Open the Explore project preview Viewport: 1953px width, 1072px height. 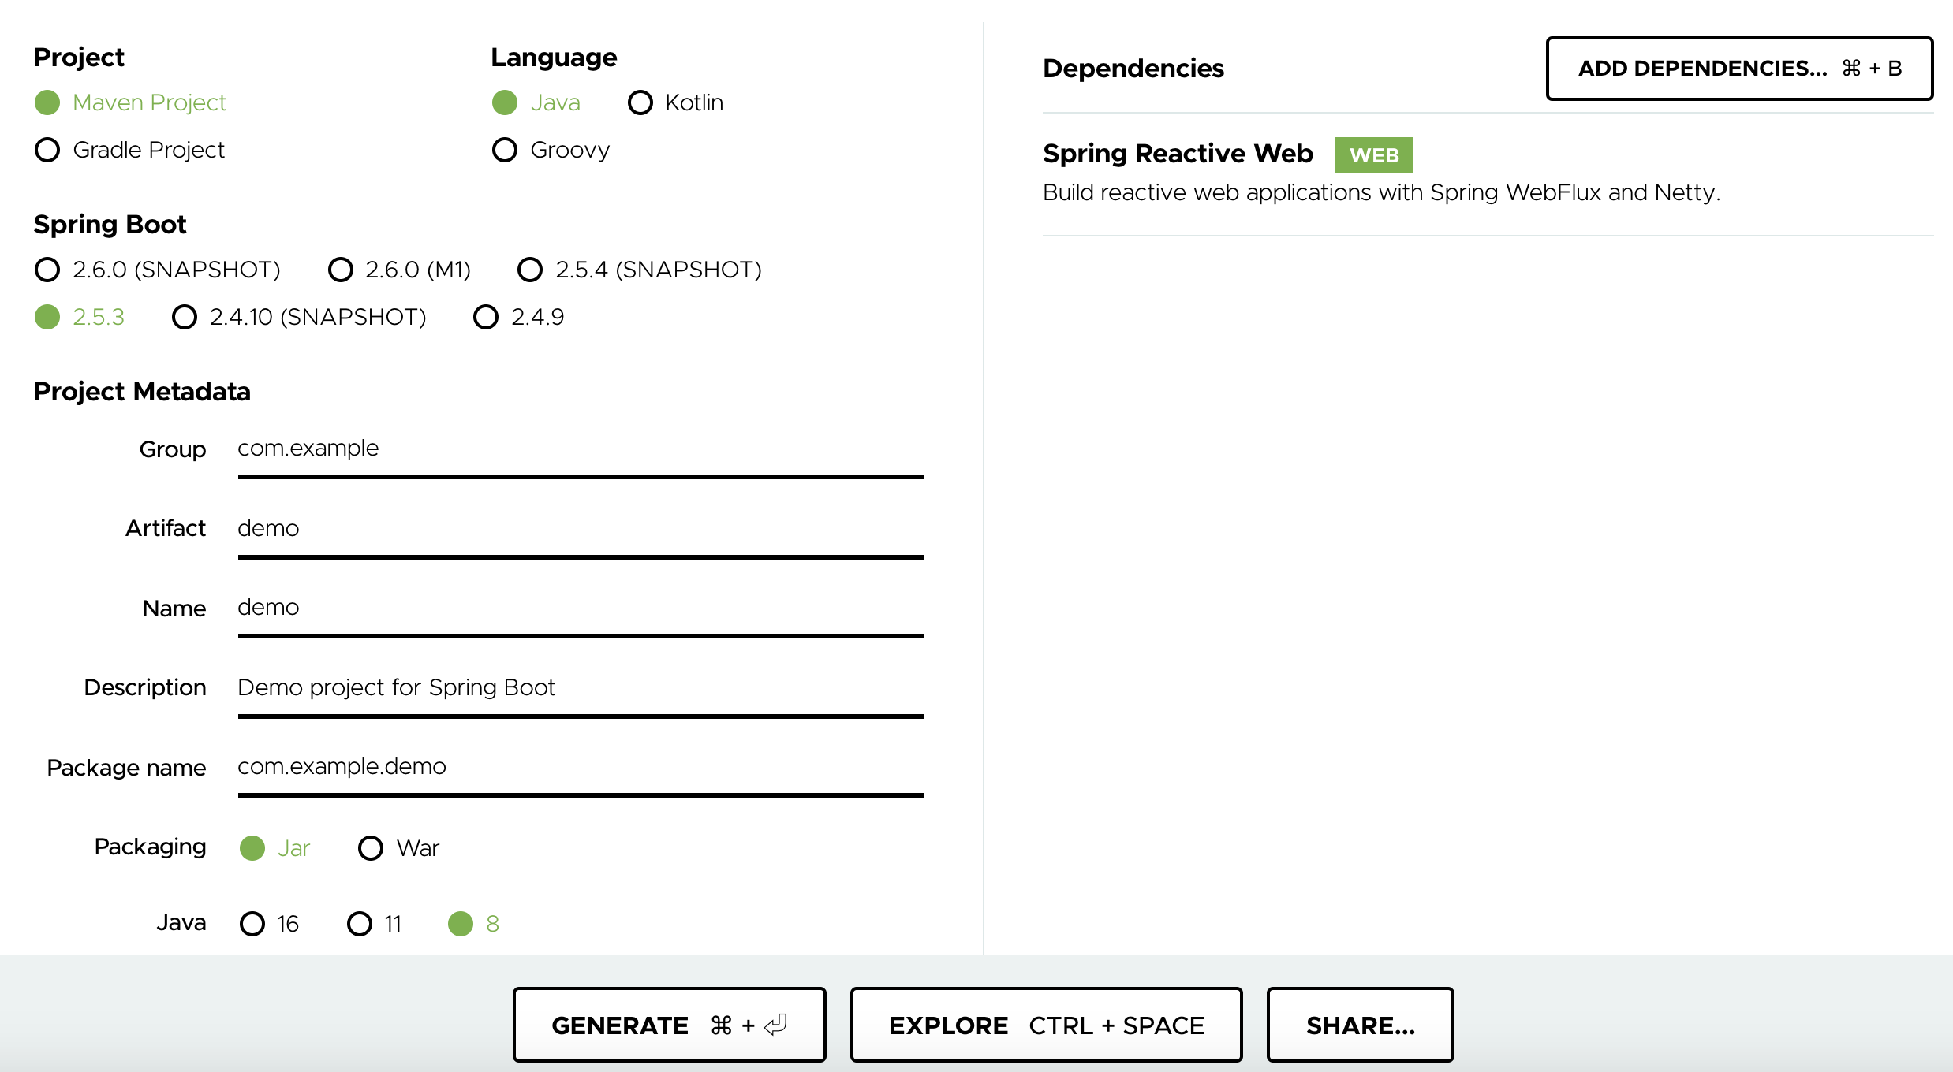(x=1046, y=1025)
